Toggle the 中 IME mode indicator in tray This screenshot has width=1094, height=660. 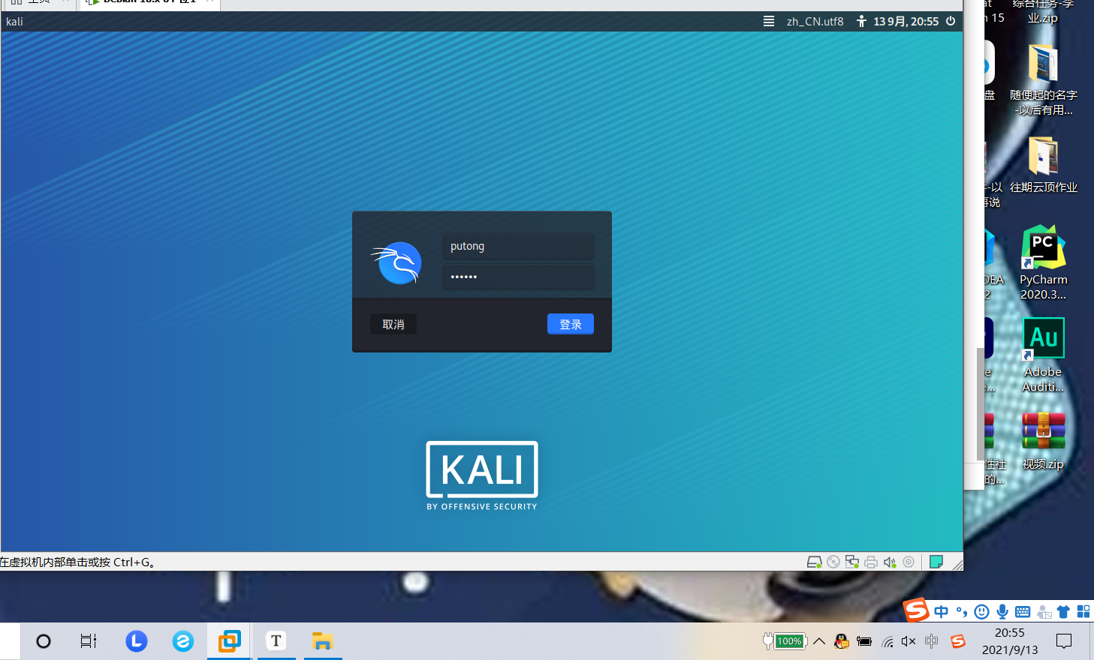pyautogui.click(x=932, y=641)
